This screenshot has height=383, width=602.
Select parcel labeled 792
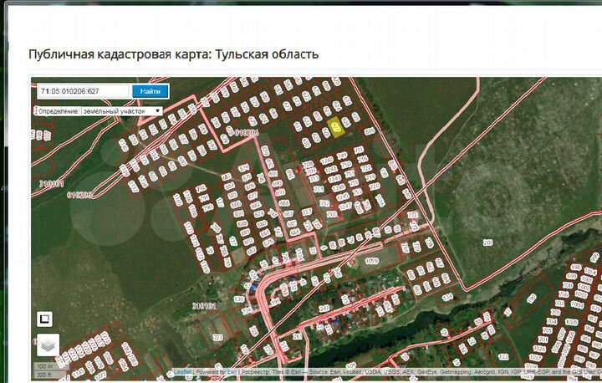tap(201, 189)
